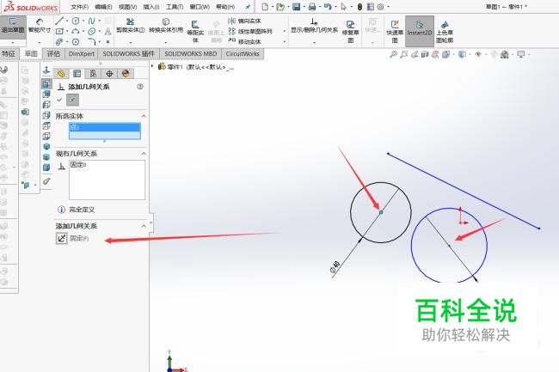Open the DimXpertManager tab
Screen dimensions: 559x372
pos(109,74)
